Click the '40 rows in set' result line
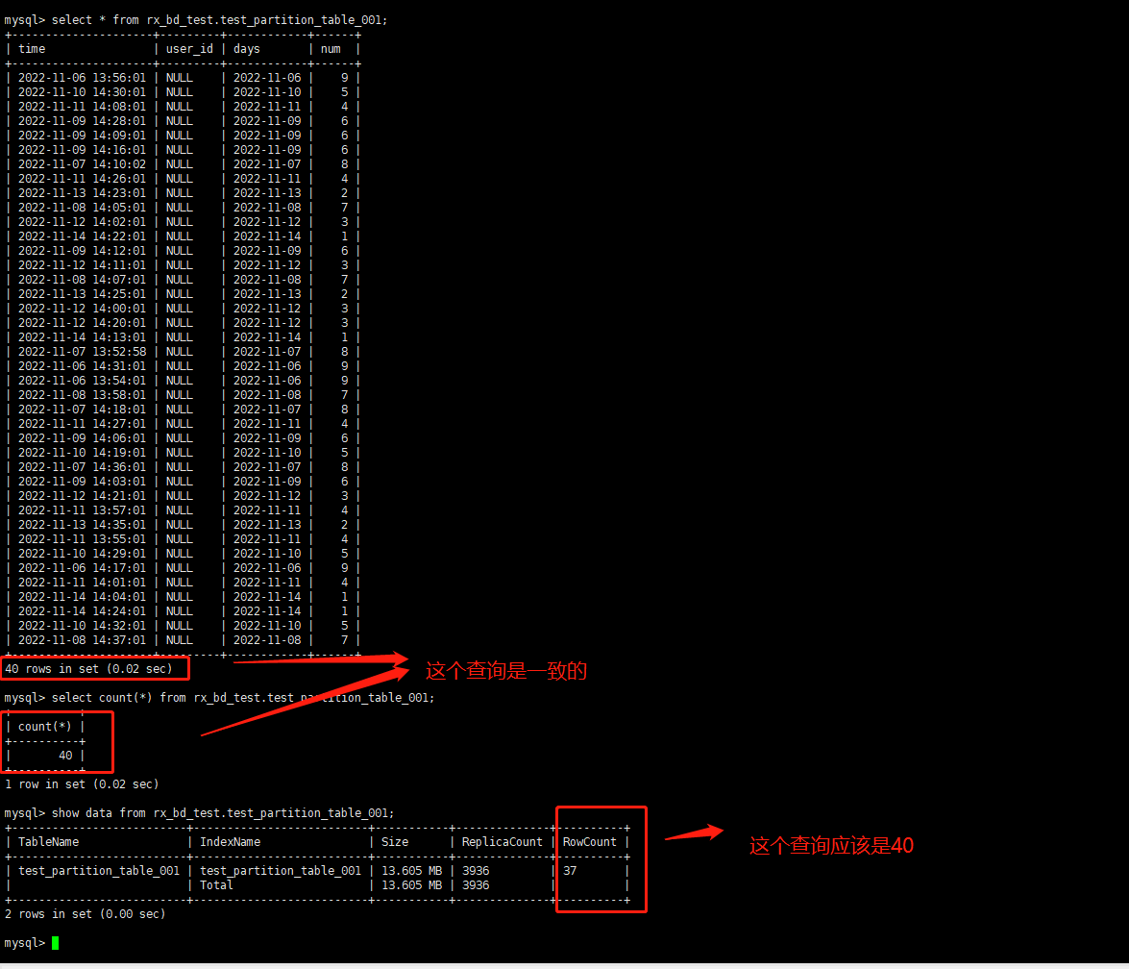 88,668
